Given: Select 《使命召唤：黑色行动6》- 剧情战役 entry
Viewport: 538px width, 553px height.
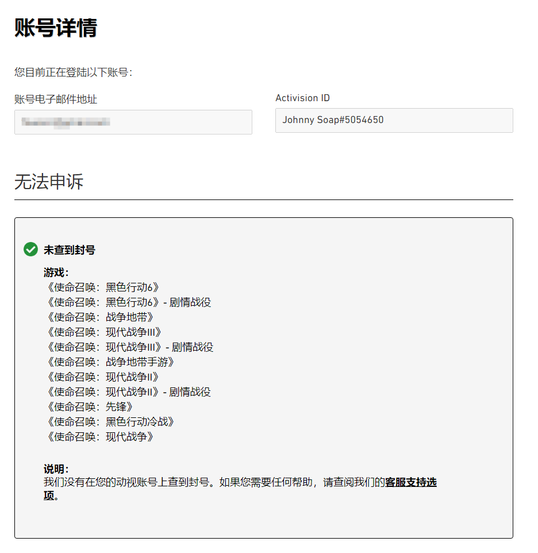Looking at the screenshot, I should click(x=129, y=302).
